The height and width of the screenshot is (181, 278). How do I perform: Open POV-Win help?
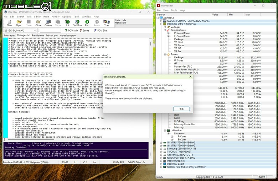[71, 31]
